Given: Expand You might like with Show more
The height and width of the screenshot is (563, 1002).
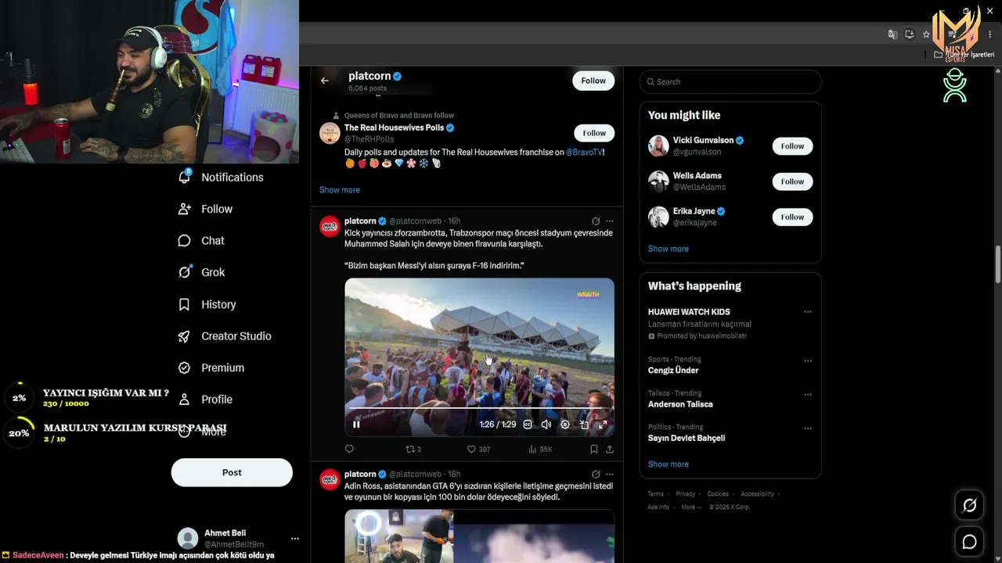Looking at the screenshot, I should point(669,249).
